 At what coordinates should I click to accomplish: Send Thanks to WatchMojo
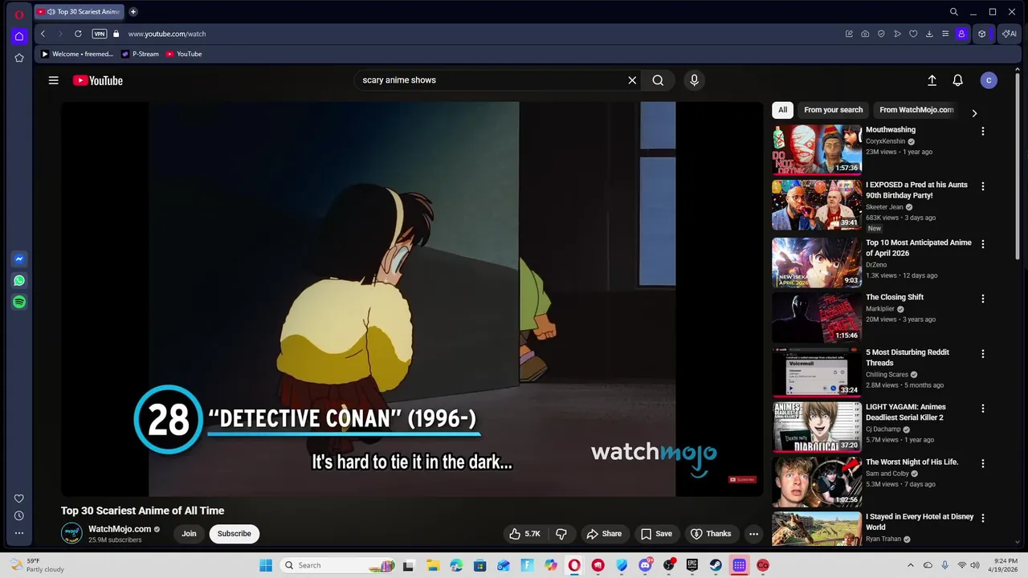[x=711, y=534]
